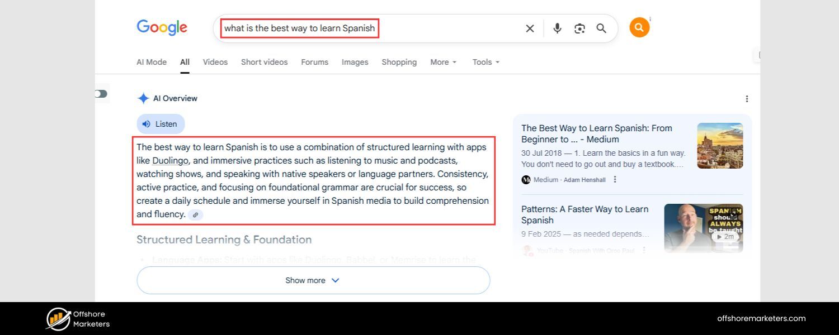Start voice search with microphone icon
Screen dimensions: 839x335
coord(557,28)
